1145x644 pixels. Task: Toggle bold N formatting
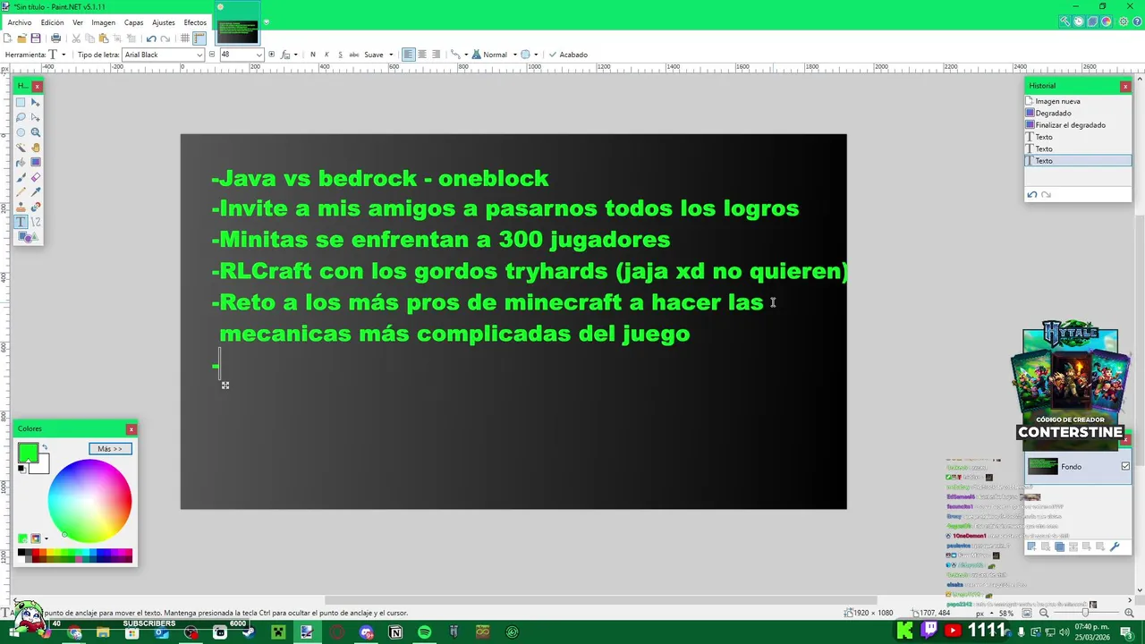(312, 55)
